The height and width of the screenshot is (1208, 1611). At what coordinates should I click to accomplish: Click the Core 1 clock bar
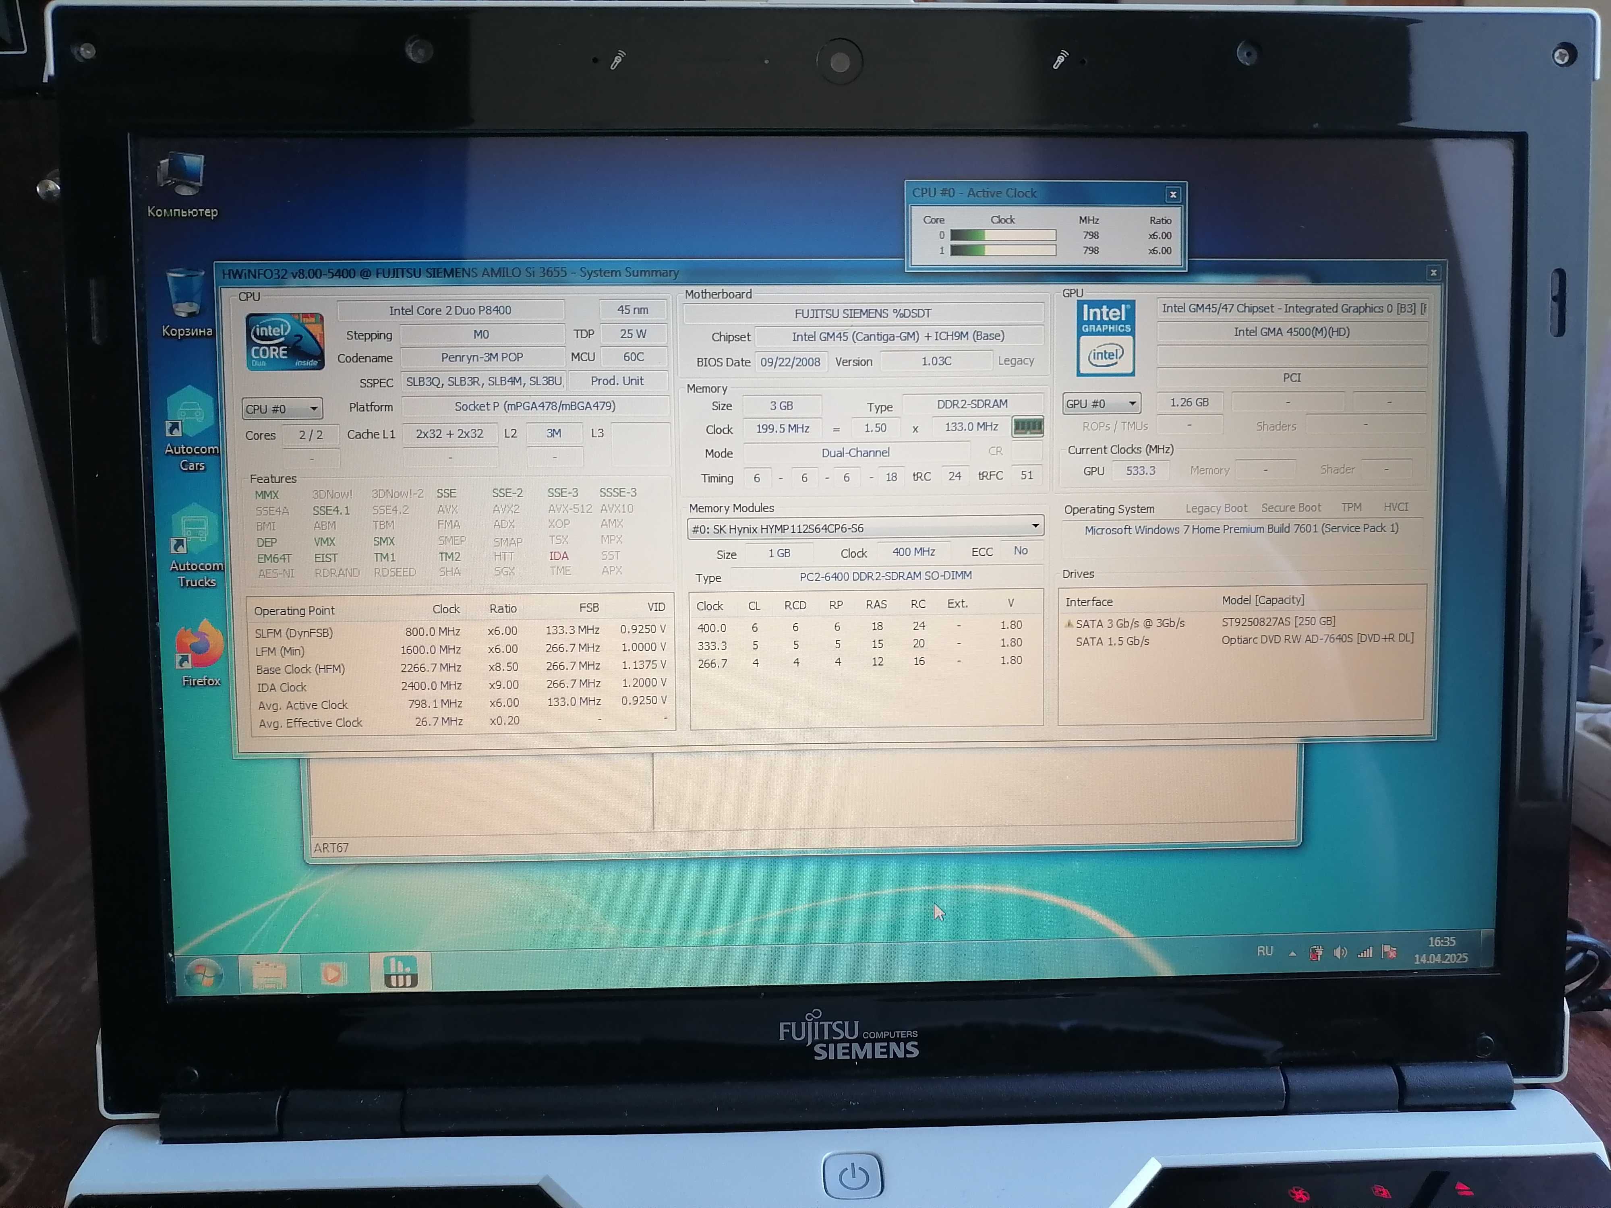coord(1003,250)
